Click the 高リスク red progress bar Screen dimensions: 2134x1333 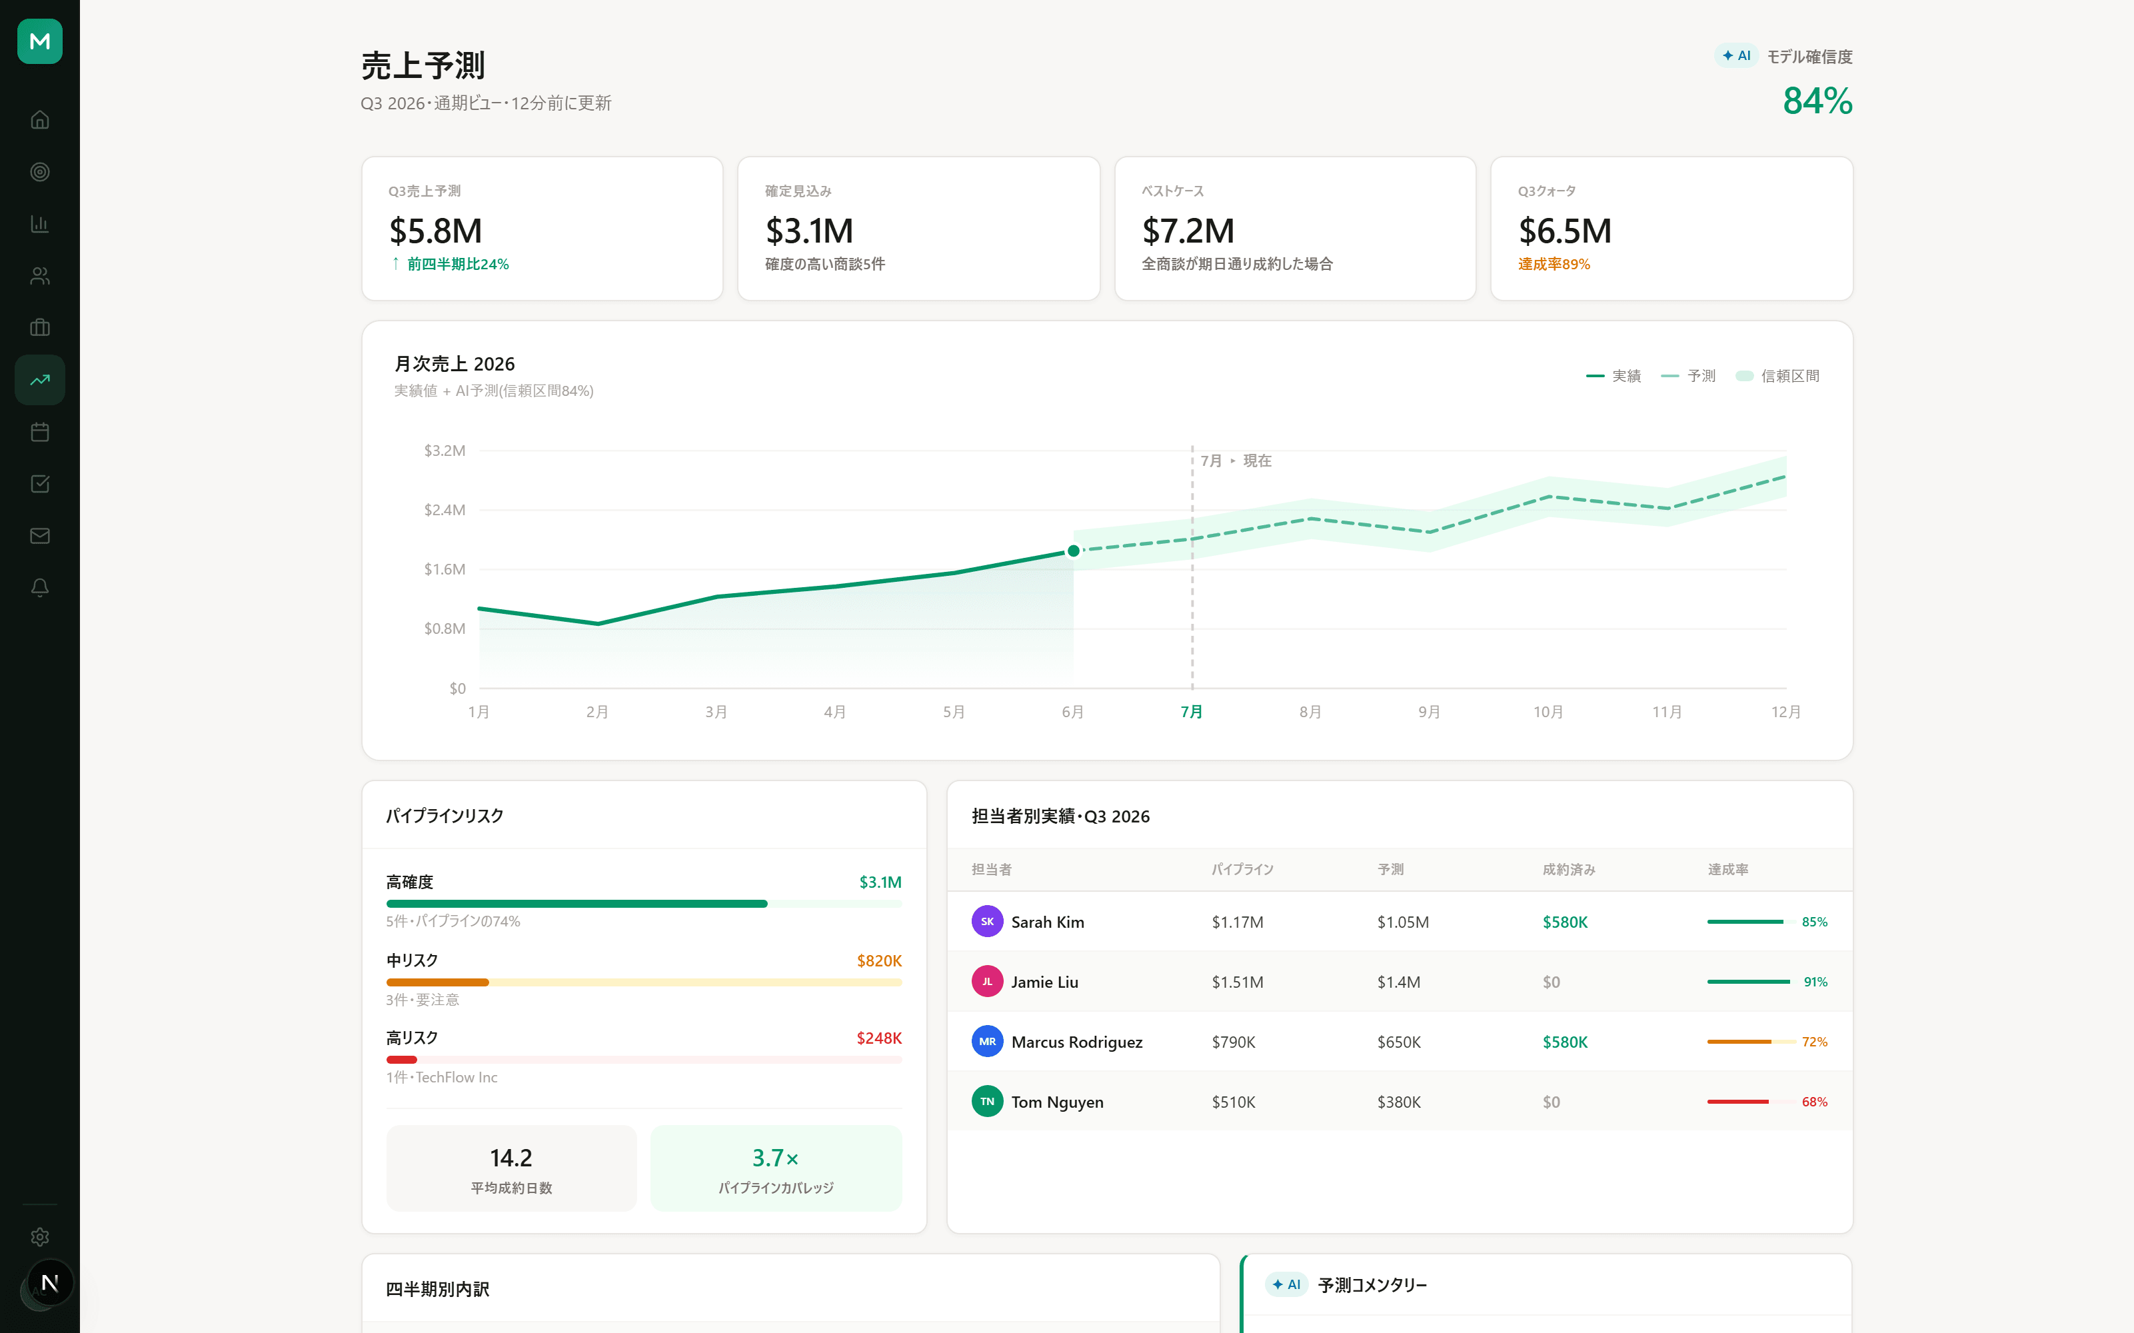coord(643,1060)
